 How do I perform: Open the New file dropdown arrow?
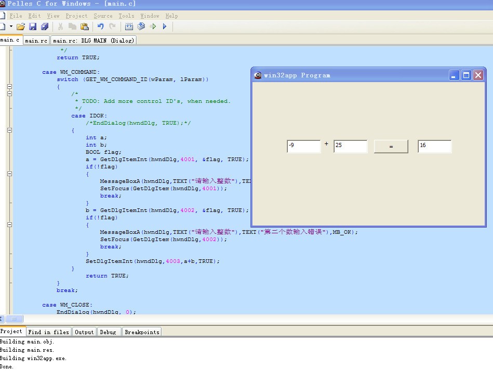pyautogui.click(x=11, y=27)
